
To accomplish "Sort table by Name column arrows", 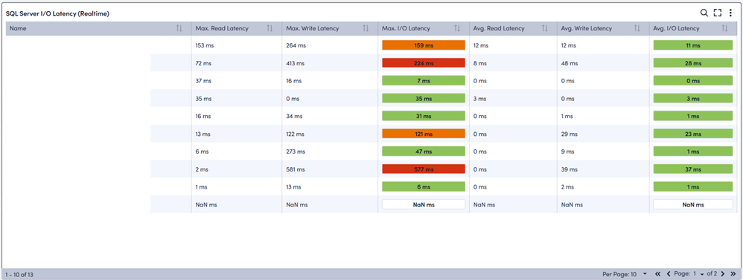I will pyautogui.click(x=179, y=28).
